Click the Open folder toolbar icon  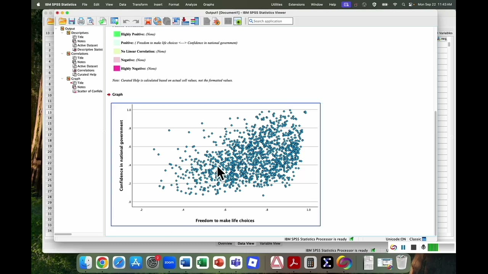pos(62,21)
